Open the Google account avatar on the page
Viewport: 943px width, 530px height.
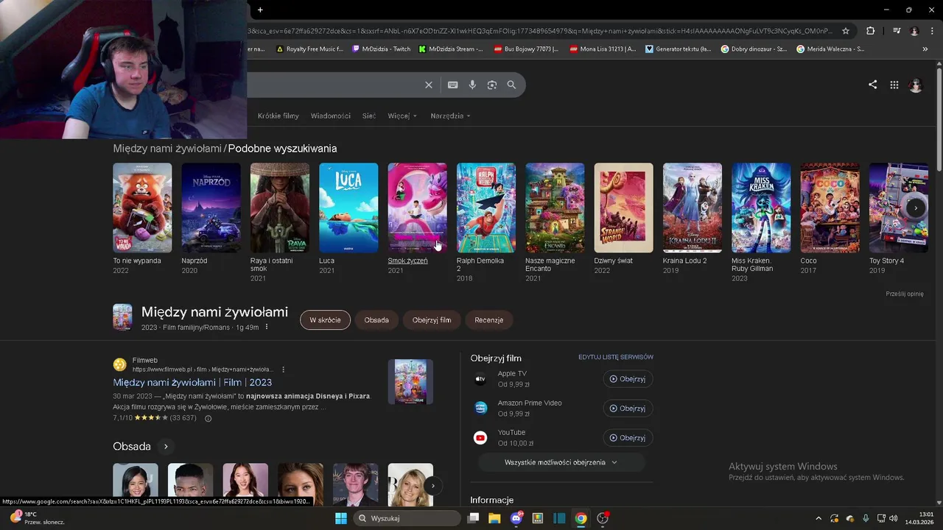coord(916,85)
